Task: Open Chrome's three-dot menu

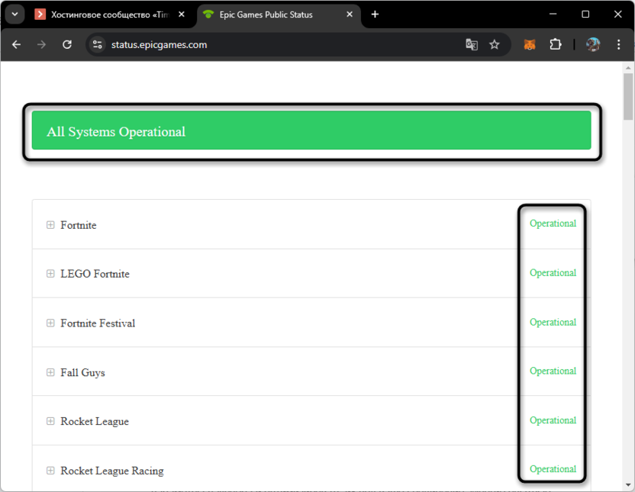Action: (x=618, y=44)
